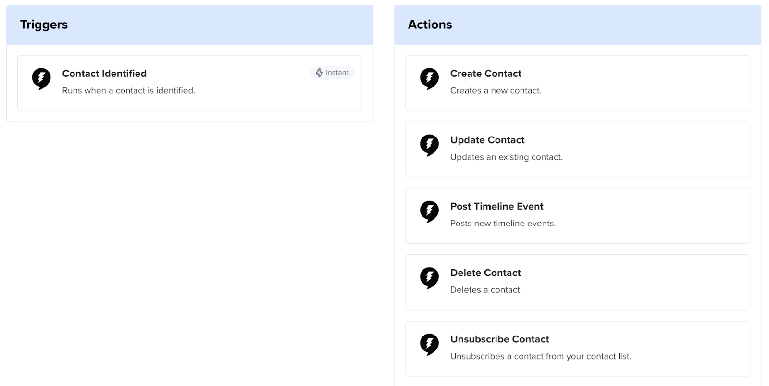The height and width of the screenshot is (386, 769).
Task: Open the Contact Identified trigger title
Action: point(104,74)
